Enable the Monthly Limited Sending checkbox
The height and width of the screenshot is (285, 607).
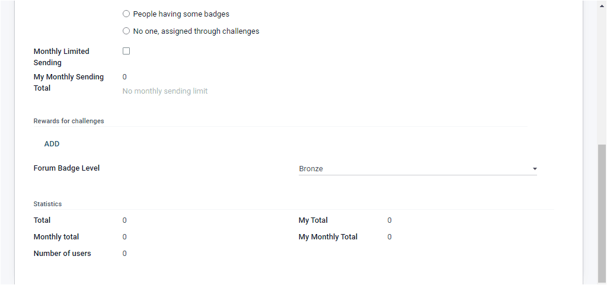pos(126,52)
